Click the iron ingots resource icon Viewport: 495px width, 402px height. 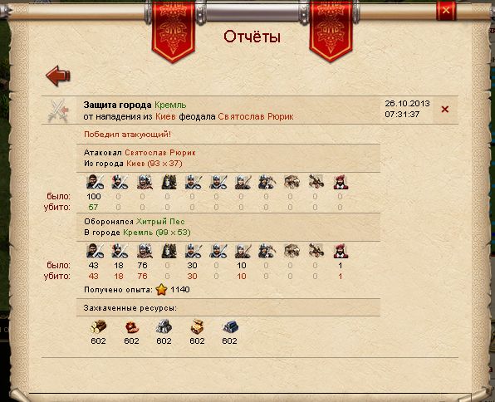pos(230,327)
